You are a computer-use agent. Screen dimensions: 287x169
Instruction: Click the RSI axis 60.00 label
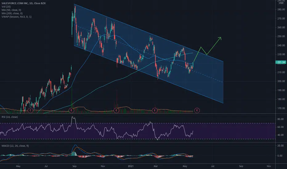281,127
